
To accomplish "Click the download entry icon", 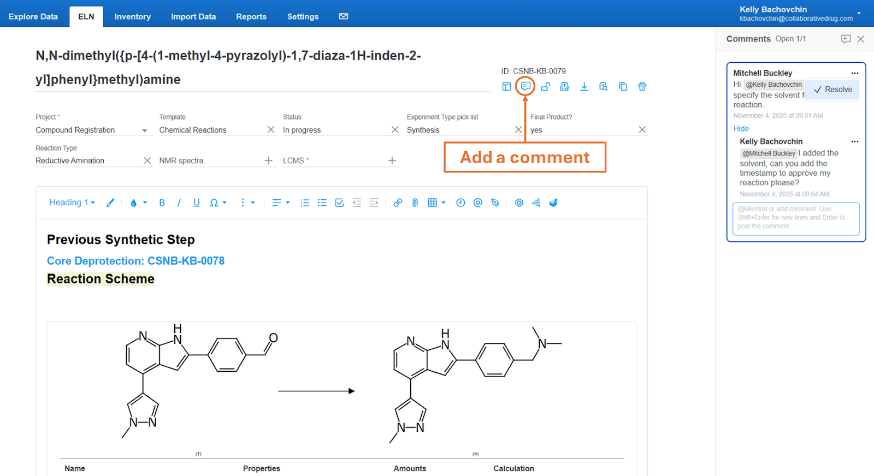I will [x=584, y=86].
